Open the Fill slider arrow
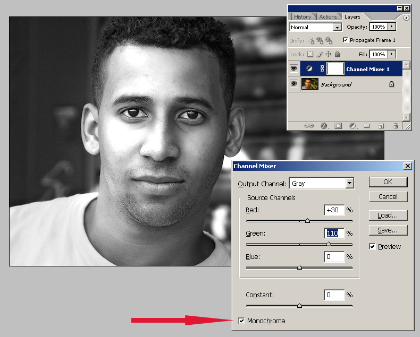The height and width of the screenshot is (337, 420). 392,54
